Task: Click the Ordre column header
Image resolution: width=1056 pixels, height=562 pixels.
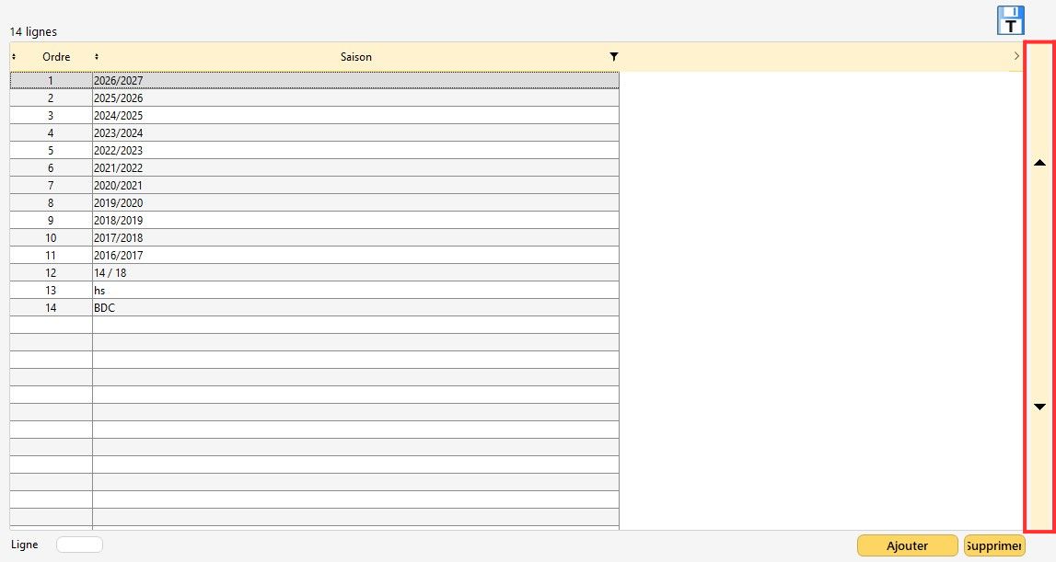Action: tap(56, 57)
